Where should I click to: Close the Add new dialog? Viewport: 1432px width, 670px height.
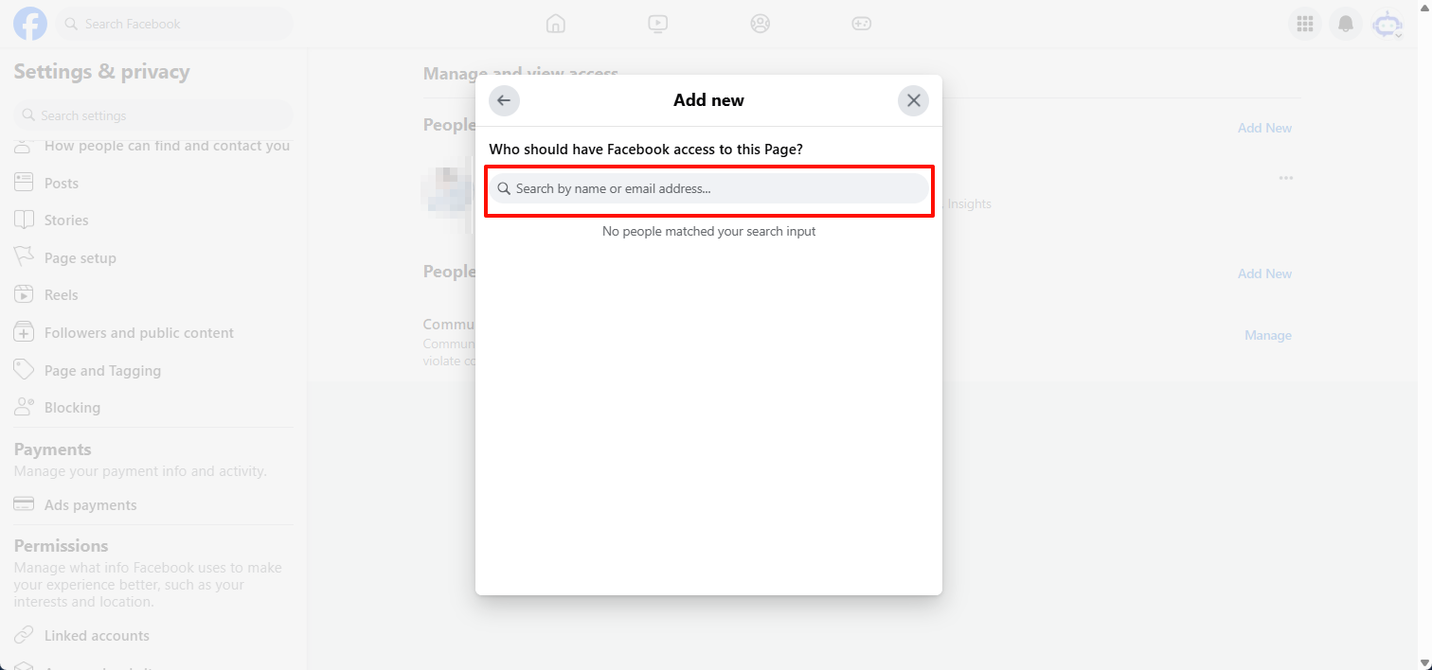(913, 100)
